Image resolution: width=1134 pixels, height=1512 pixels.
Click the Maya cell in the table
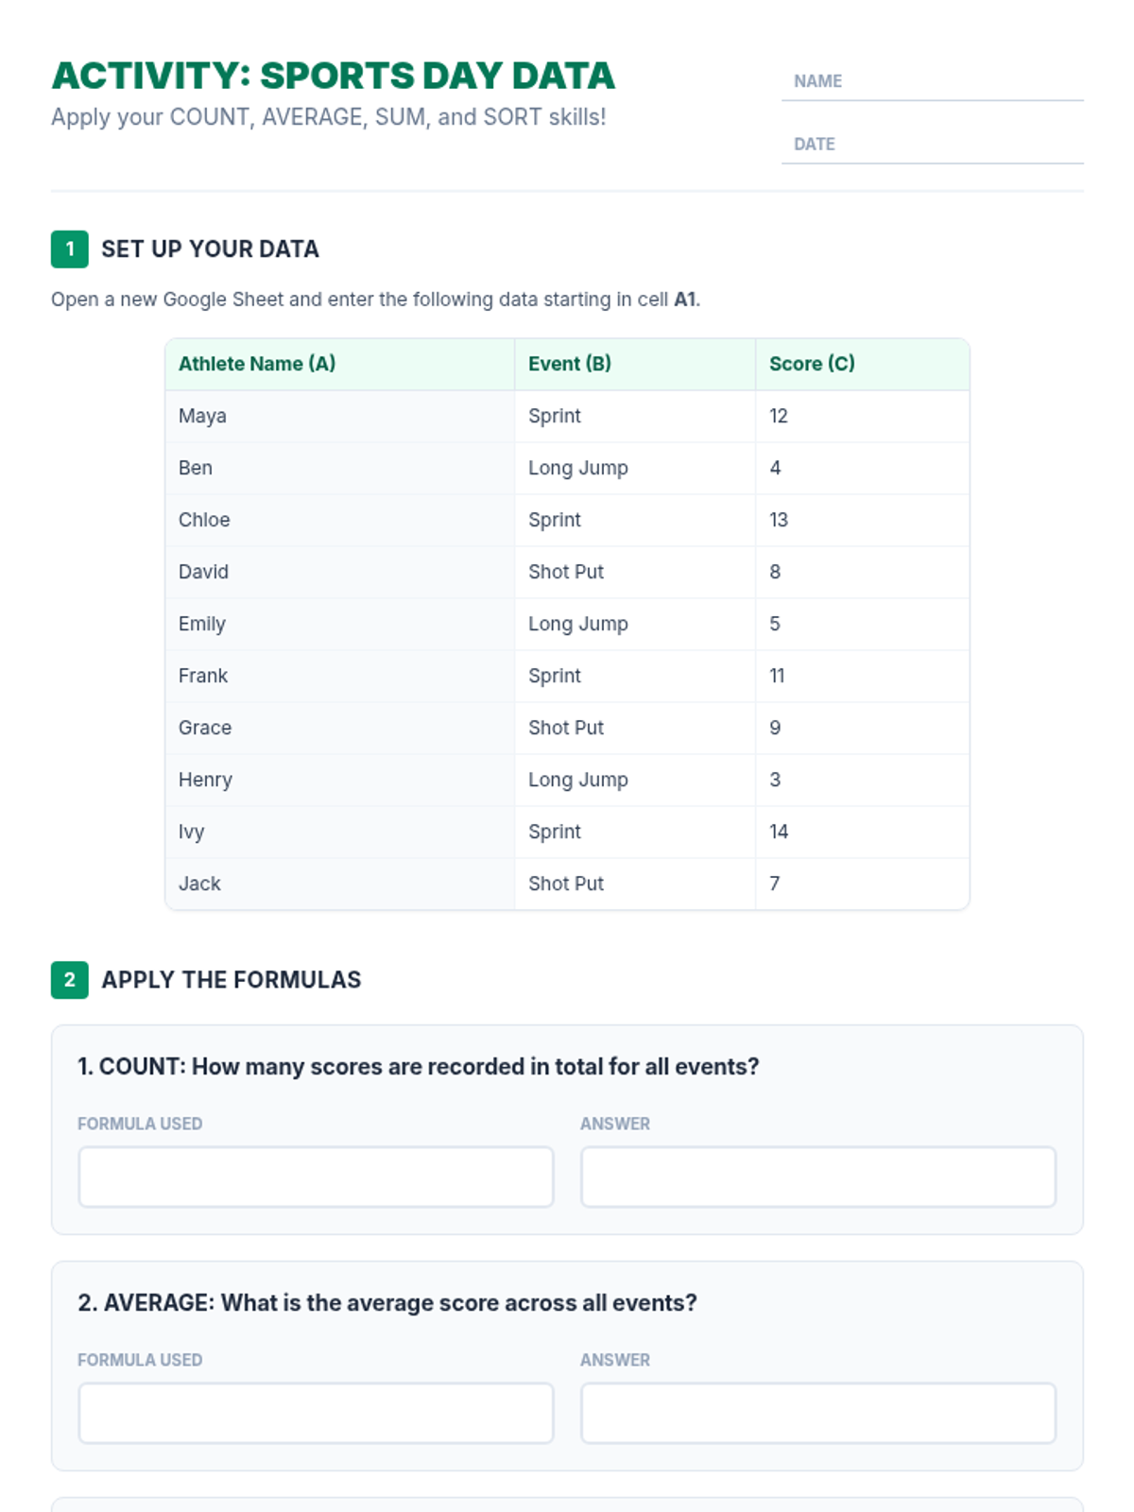(202, 416)
